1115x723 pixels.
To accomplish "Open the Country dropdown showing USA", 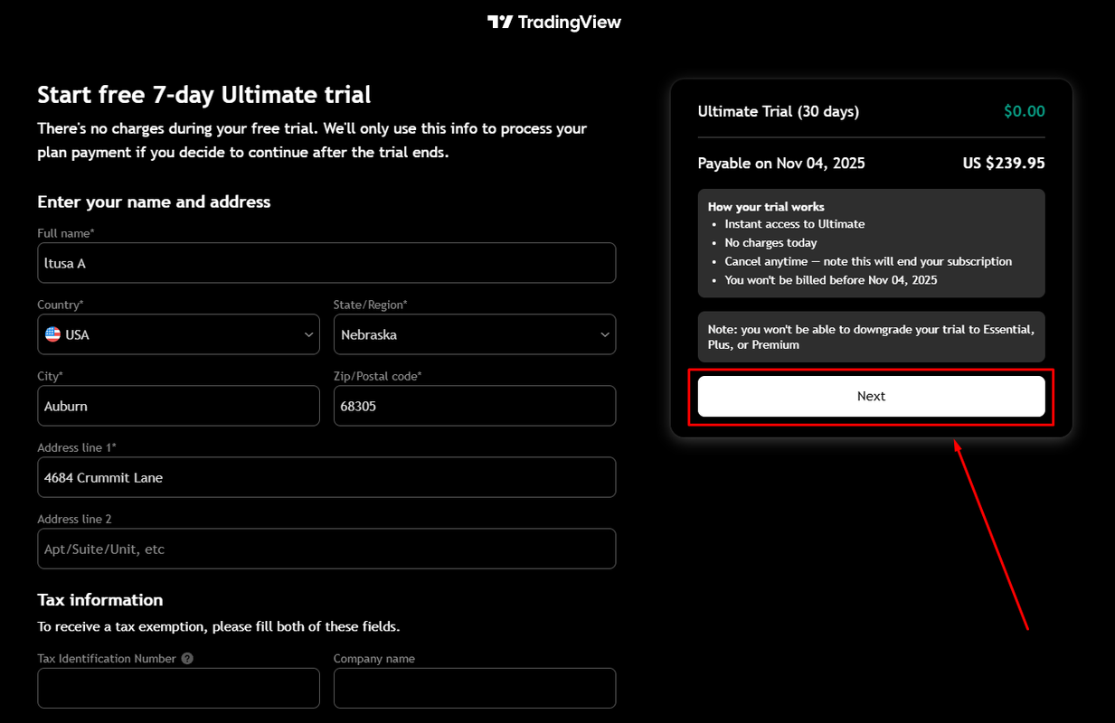I will pyautogui.click(x=178, y=334).
